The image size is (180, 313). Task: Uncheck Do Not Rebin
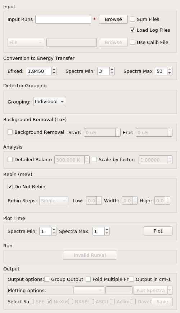10,186
